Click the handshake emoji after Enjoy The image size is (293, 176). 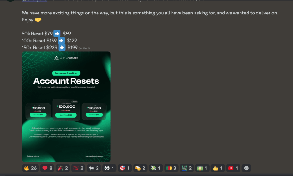pos(38,20)
